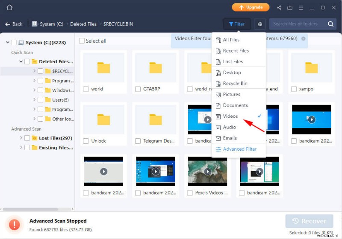Switch to grid view icon
Image resolution: width=342 pixels, height=239 pixels.
260,24
